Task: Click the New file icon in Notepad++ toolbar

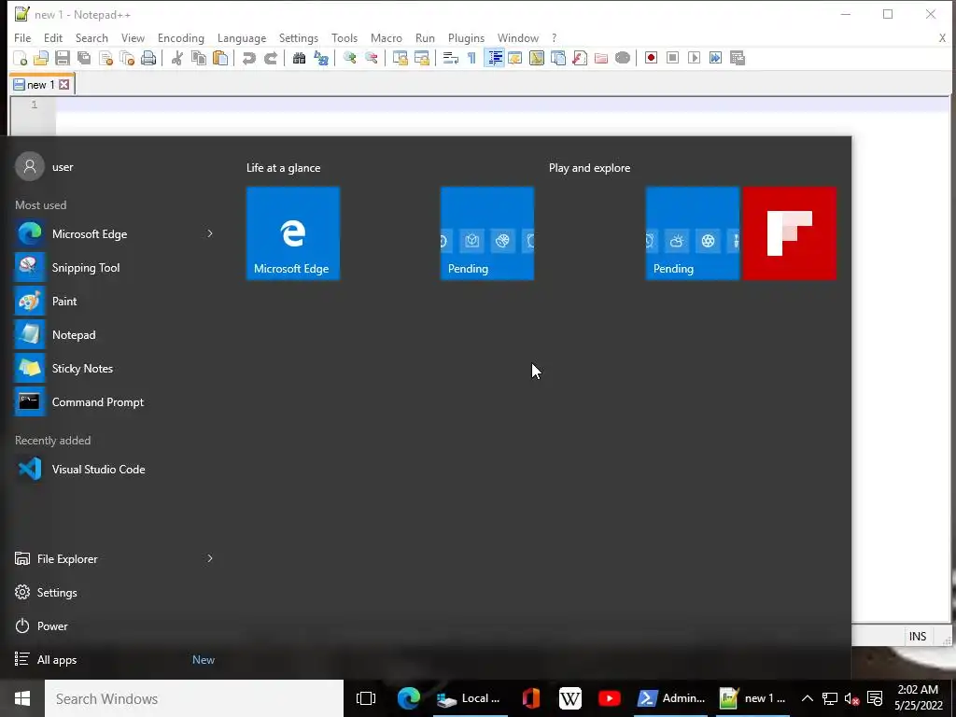Action: [x=21, y=58]
